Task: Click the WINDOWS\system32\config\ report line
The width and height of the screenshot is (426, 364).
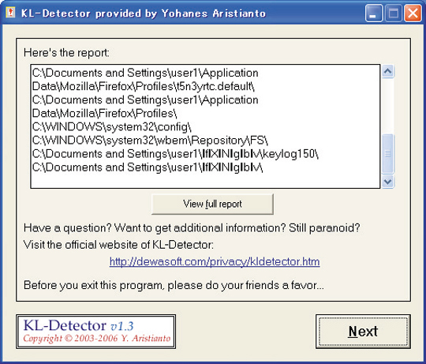Action: [112, 127]
